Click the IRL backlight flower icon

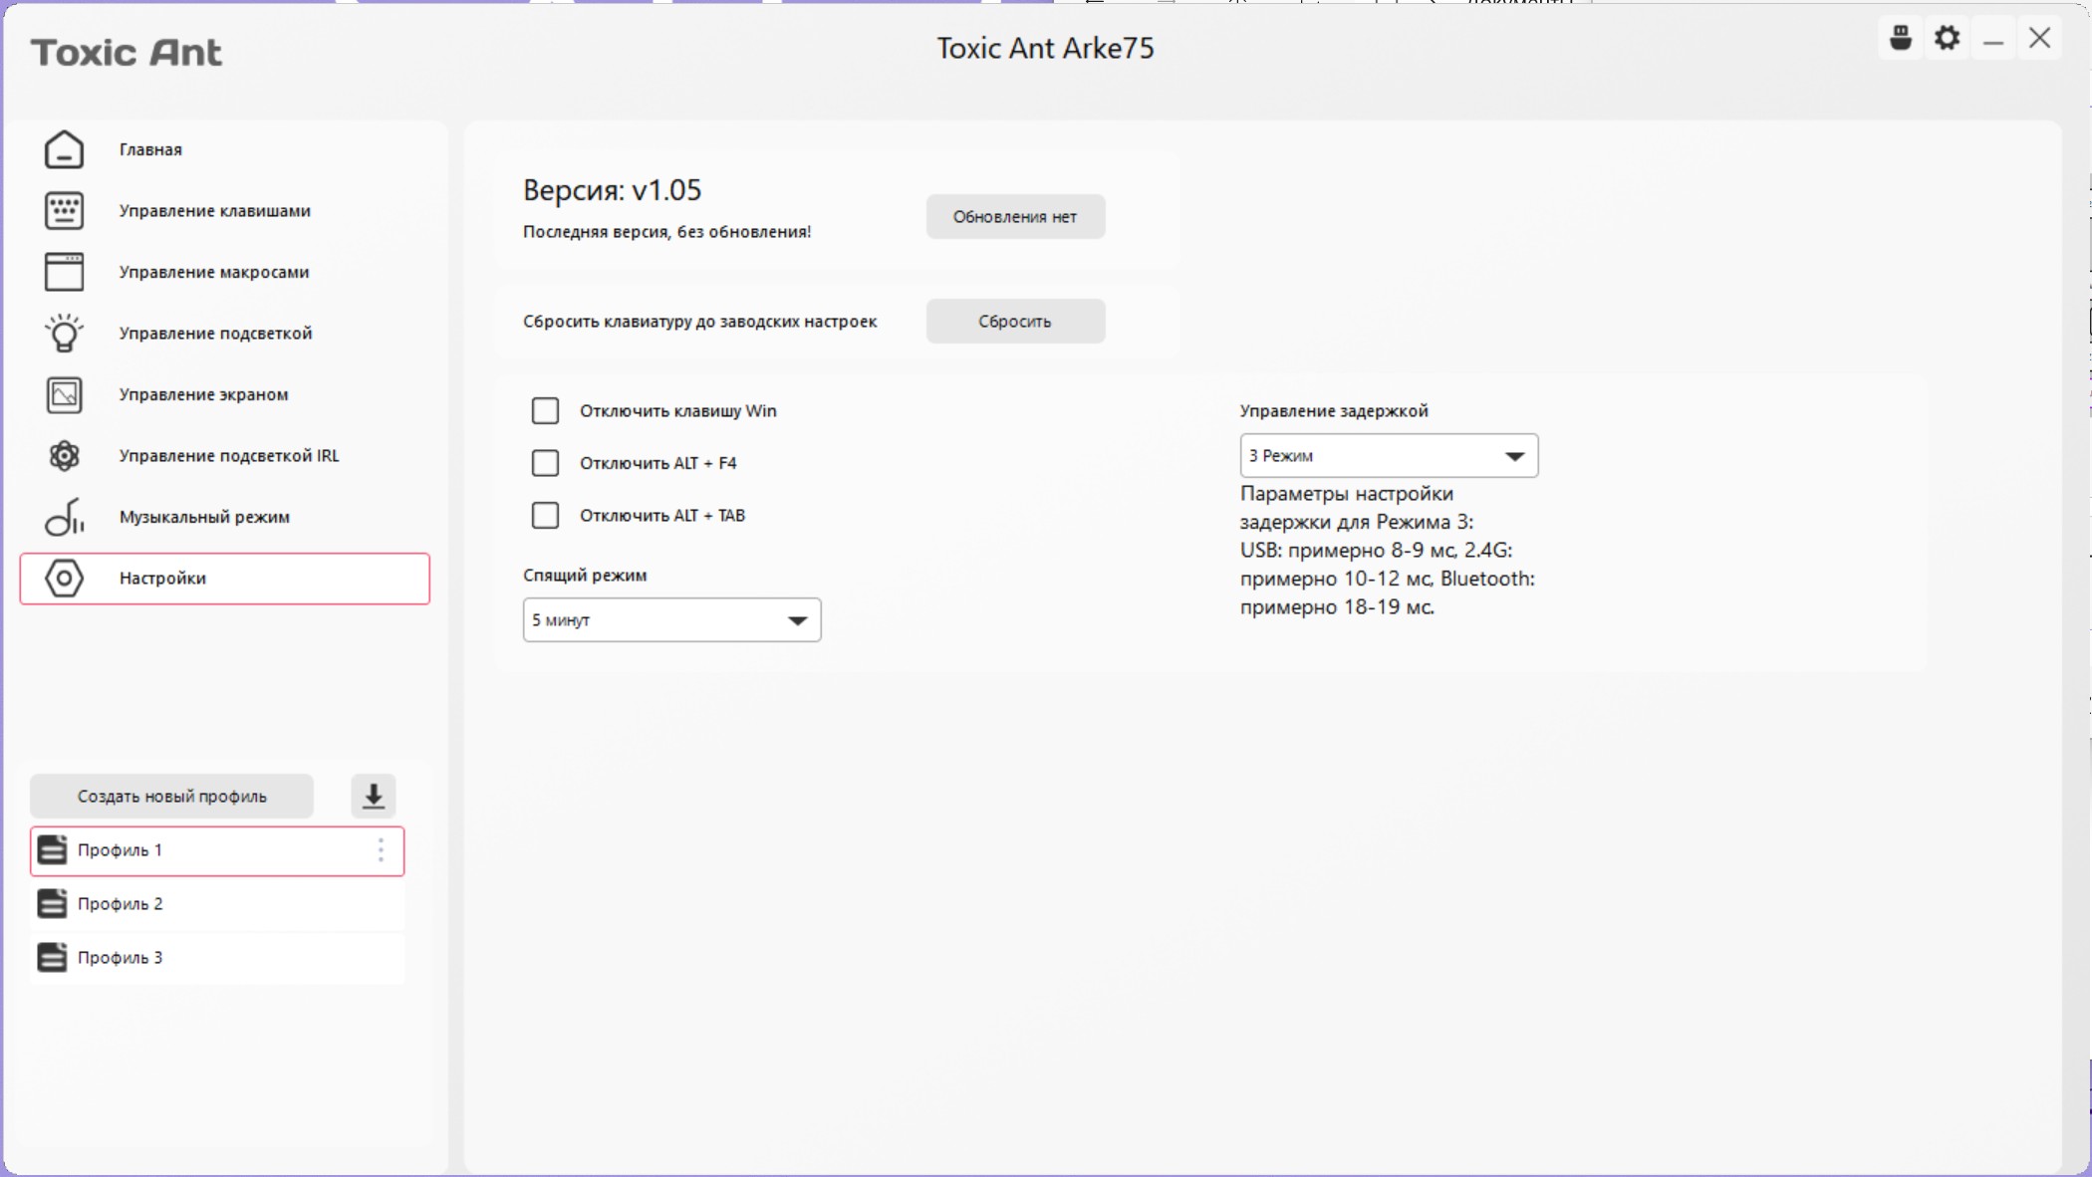(x=64, y=456)
